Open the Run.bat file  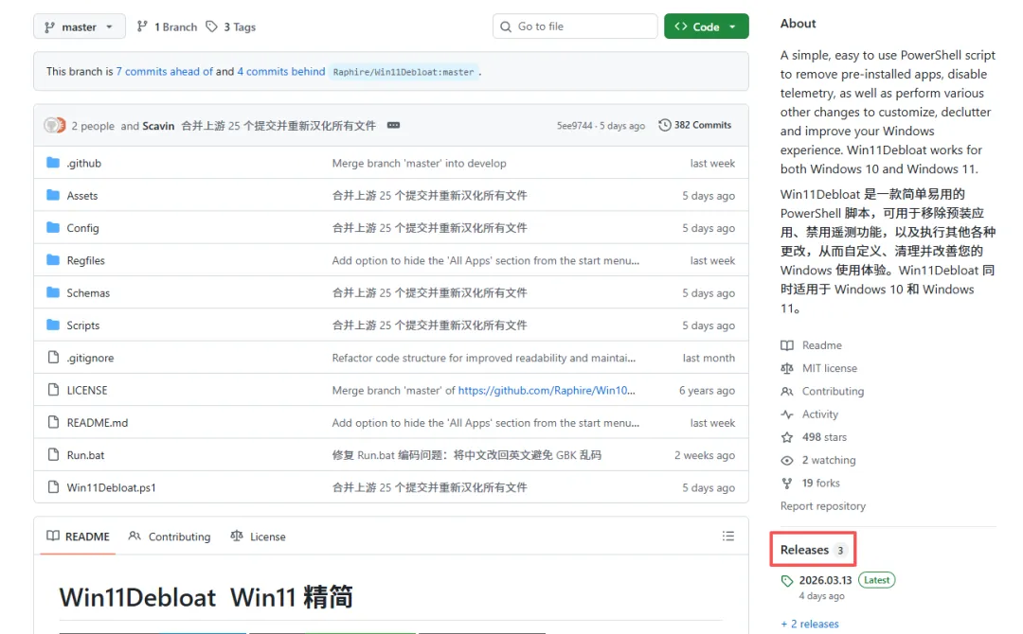(85, 455)
